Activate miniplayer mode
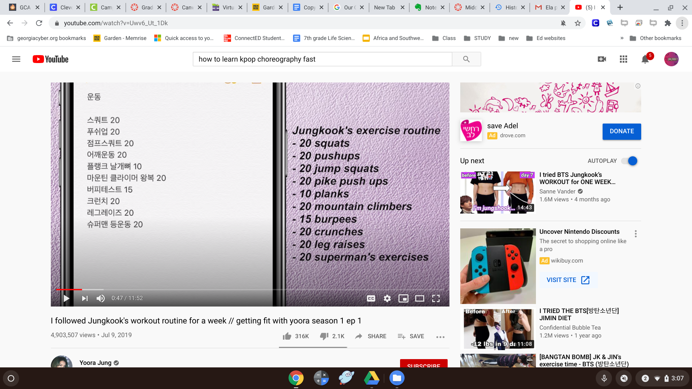The width and height of the screenshot is (692, 389). tap(403, 298)
